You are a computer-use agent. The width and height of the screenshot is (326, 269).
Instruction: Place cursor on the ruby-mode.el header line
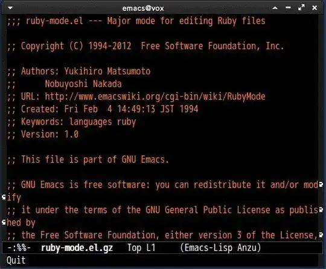(136, 21)
